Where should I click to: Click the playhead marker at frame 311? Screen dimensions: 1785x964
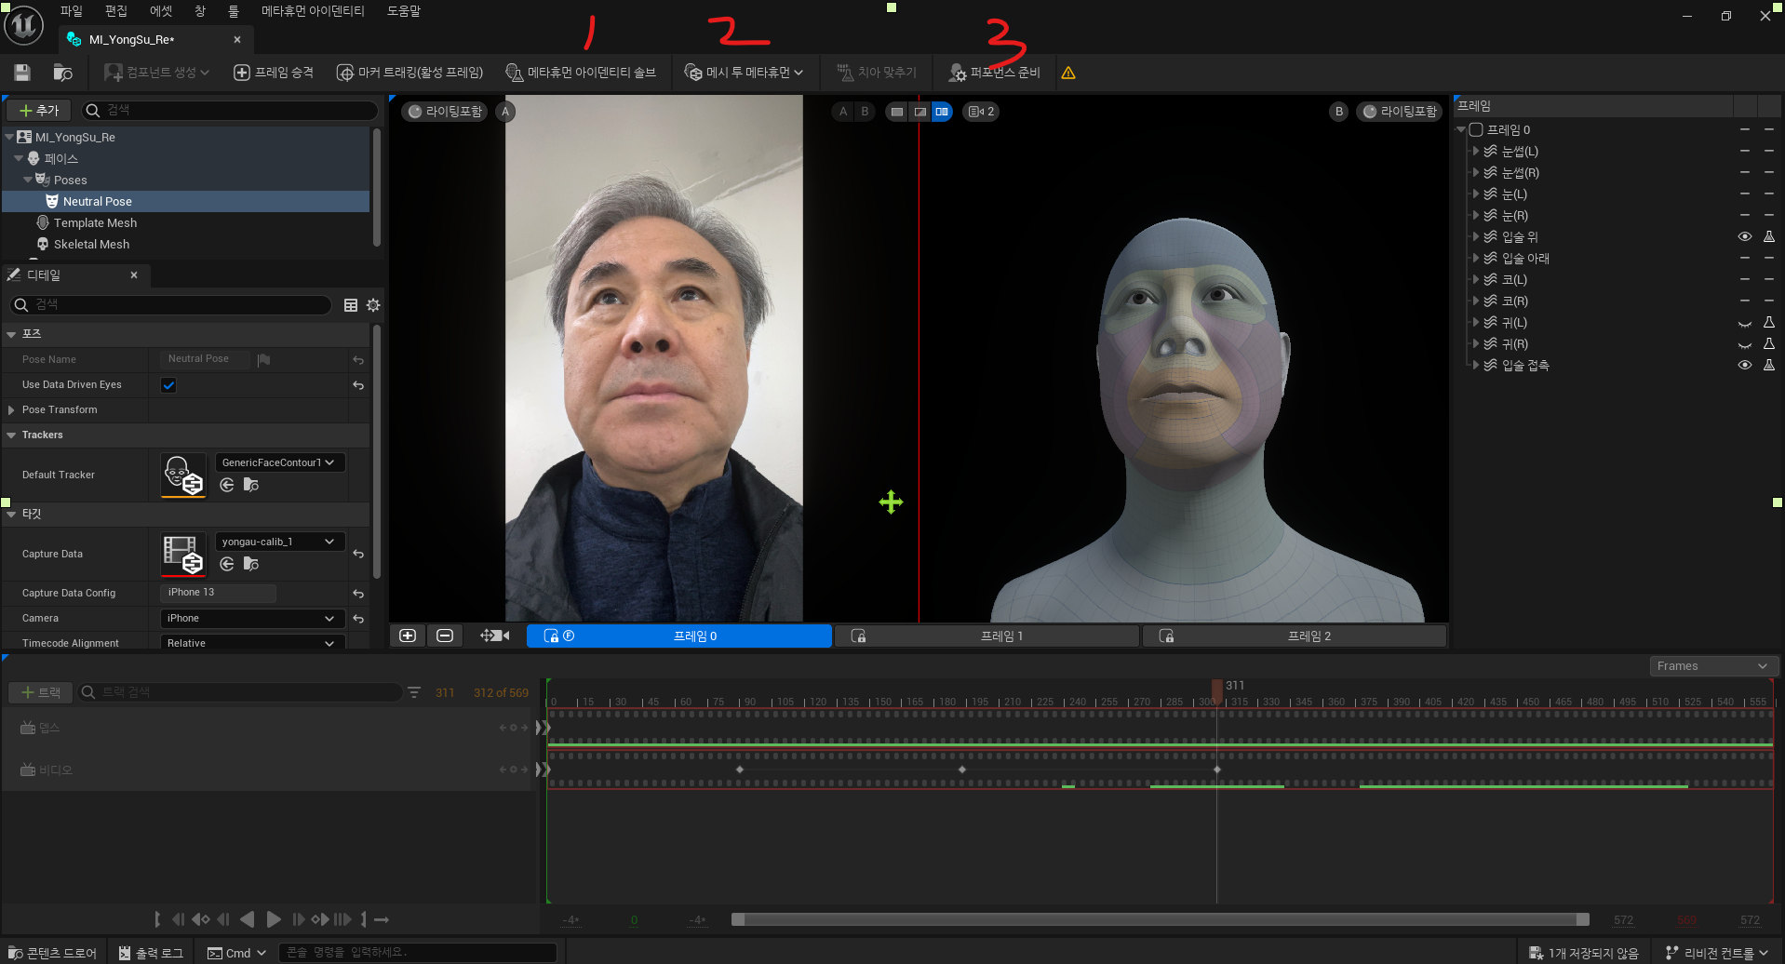[x=1216, y=690]
